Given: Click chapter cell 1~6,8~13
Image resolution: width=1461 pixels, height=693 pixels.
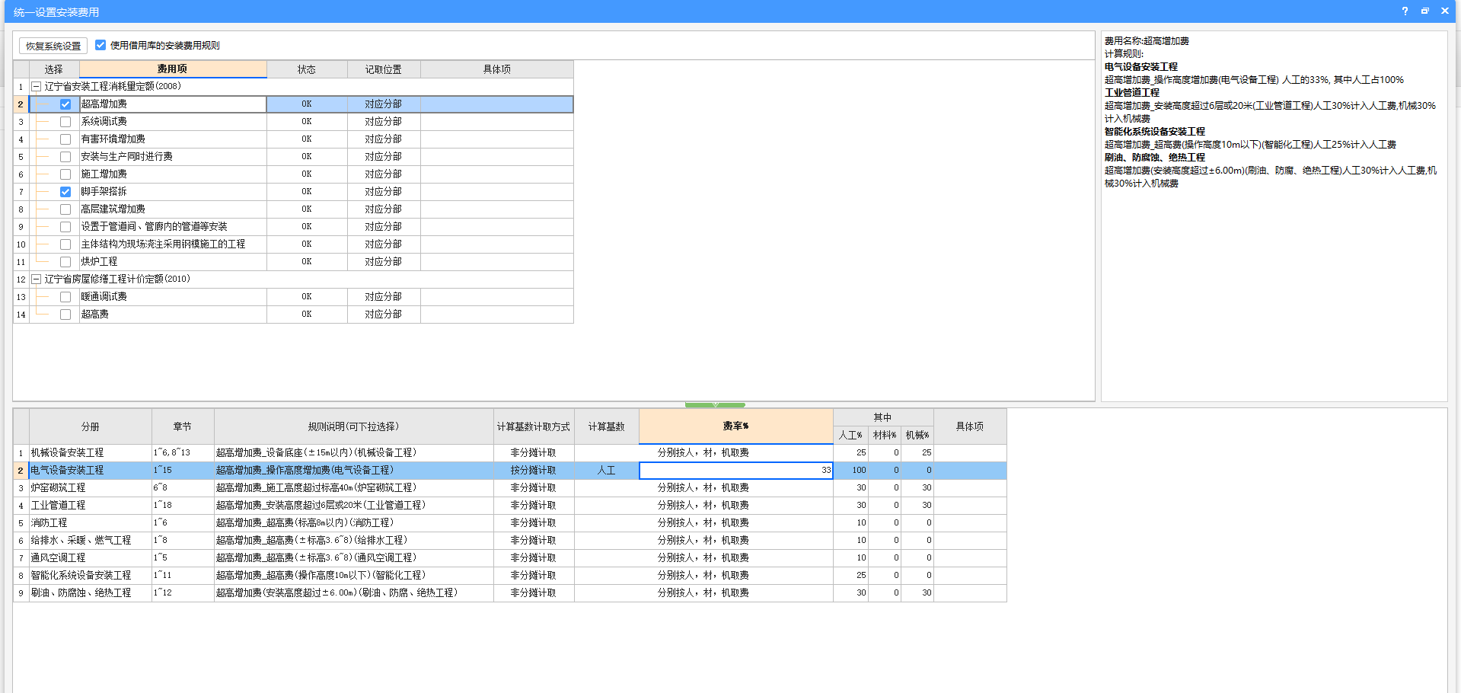Looking at the screenshot, I should coord(183,453).
